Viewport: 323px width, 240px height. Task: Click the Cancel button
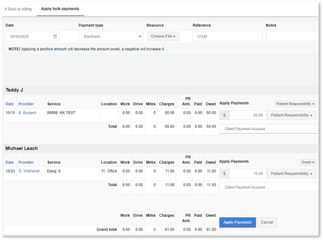267,222
